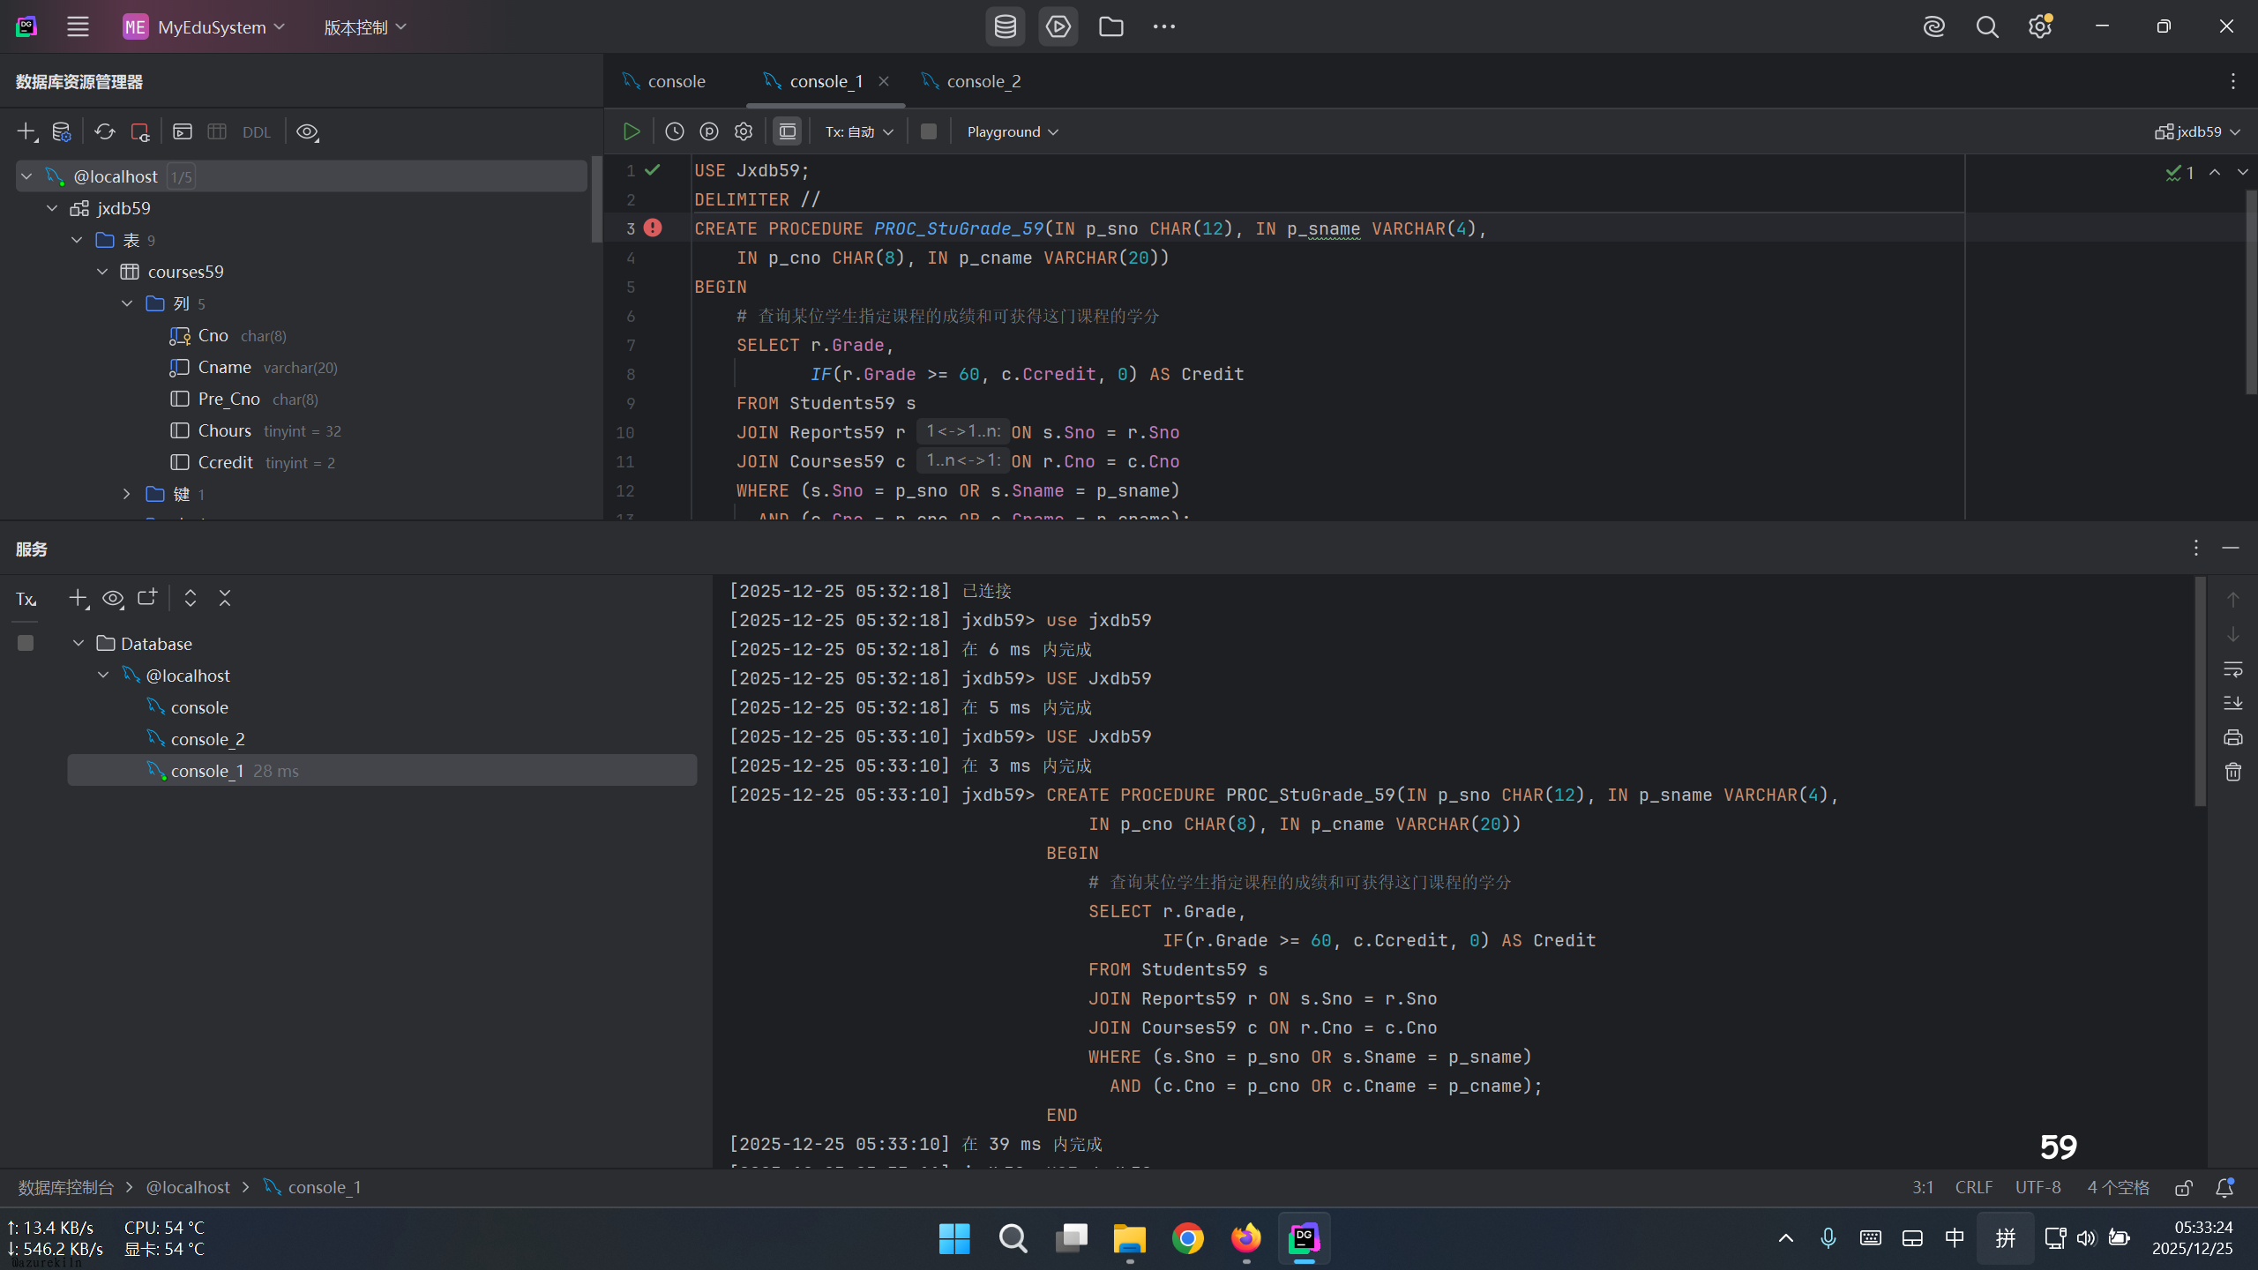Toggle soft-wrap in the output panel
Screen dimensions: 2258x1270
[x=2232, y=669]
